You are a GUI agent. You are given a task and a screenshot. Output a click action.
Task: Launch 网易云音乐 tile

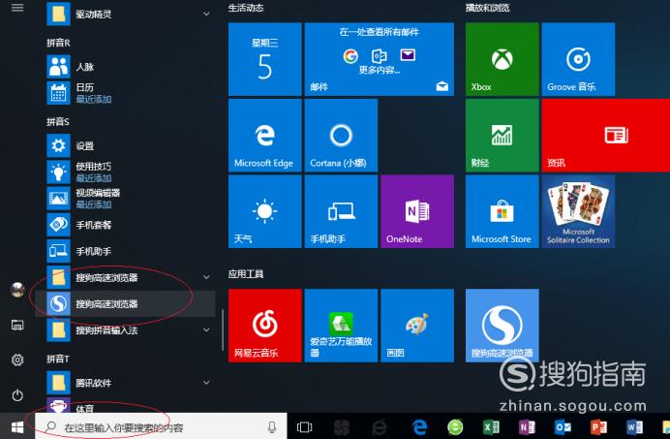click(x=265, y=326)
